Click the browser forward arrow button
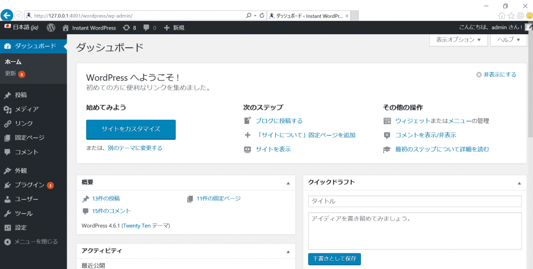The width and height of the screenshot is (533, 269). tap(19, 16)
